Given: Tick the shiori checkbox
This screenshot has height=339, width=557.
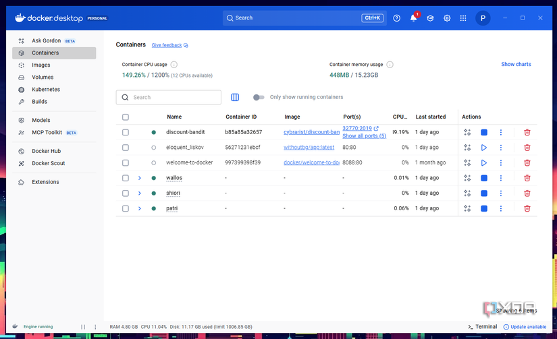Looking at the screenshot, I should 126,193.
